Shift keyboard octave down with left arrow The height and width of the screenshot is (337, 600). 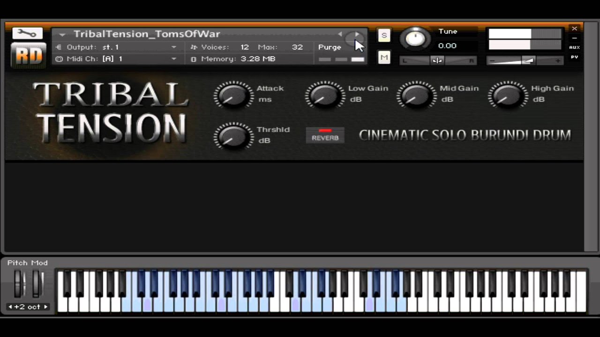tap(10, 307)
